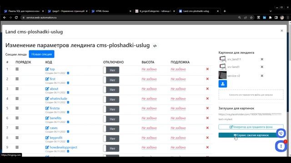291x163 pixels.
Task: Open the embed code icon beside the landing title
Action: [x=155, y=46]
